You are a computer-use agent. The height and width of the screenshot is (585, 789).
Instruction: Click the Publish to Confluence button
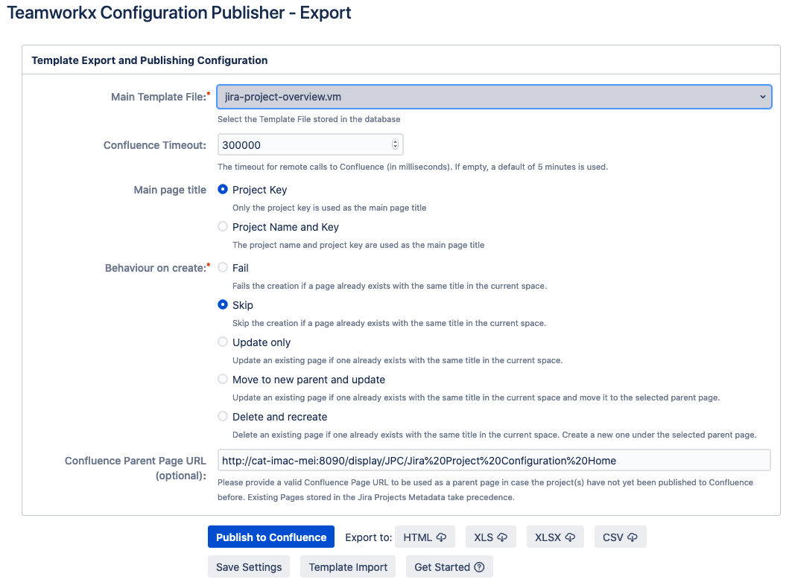[x=271, y=537]
